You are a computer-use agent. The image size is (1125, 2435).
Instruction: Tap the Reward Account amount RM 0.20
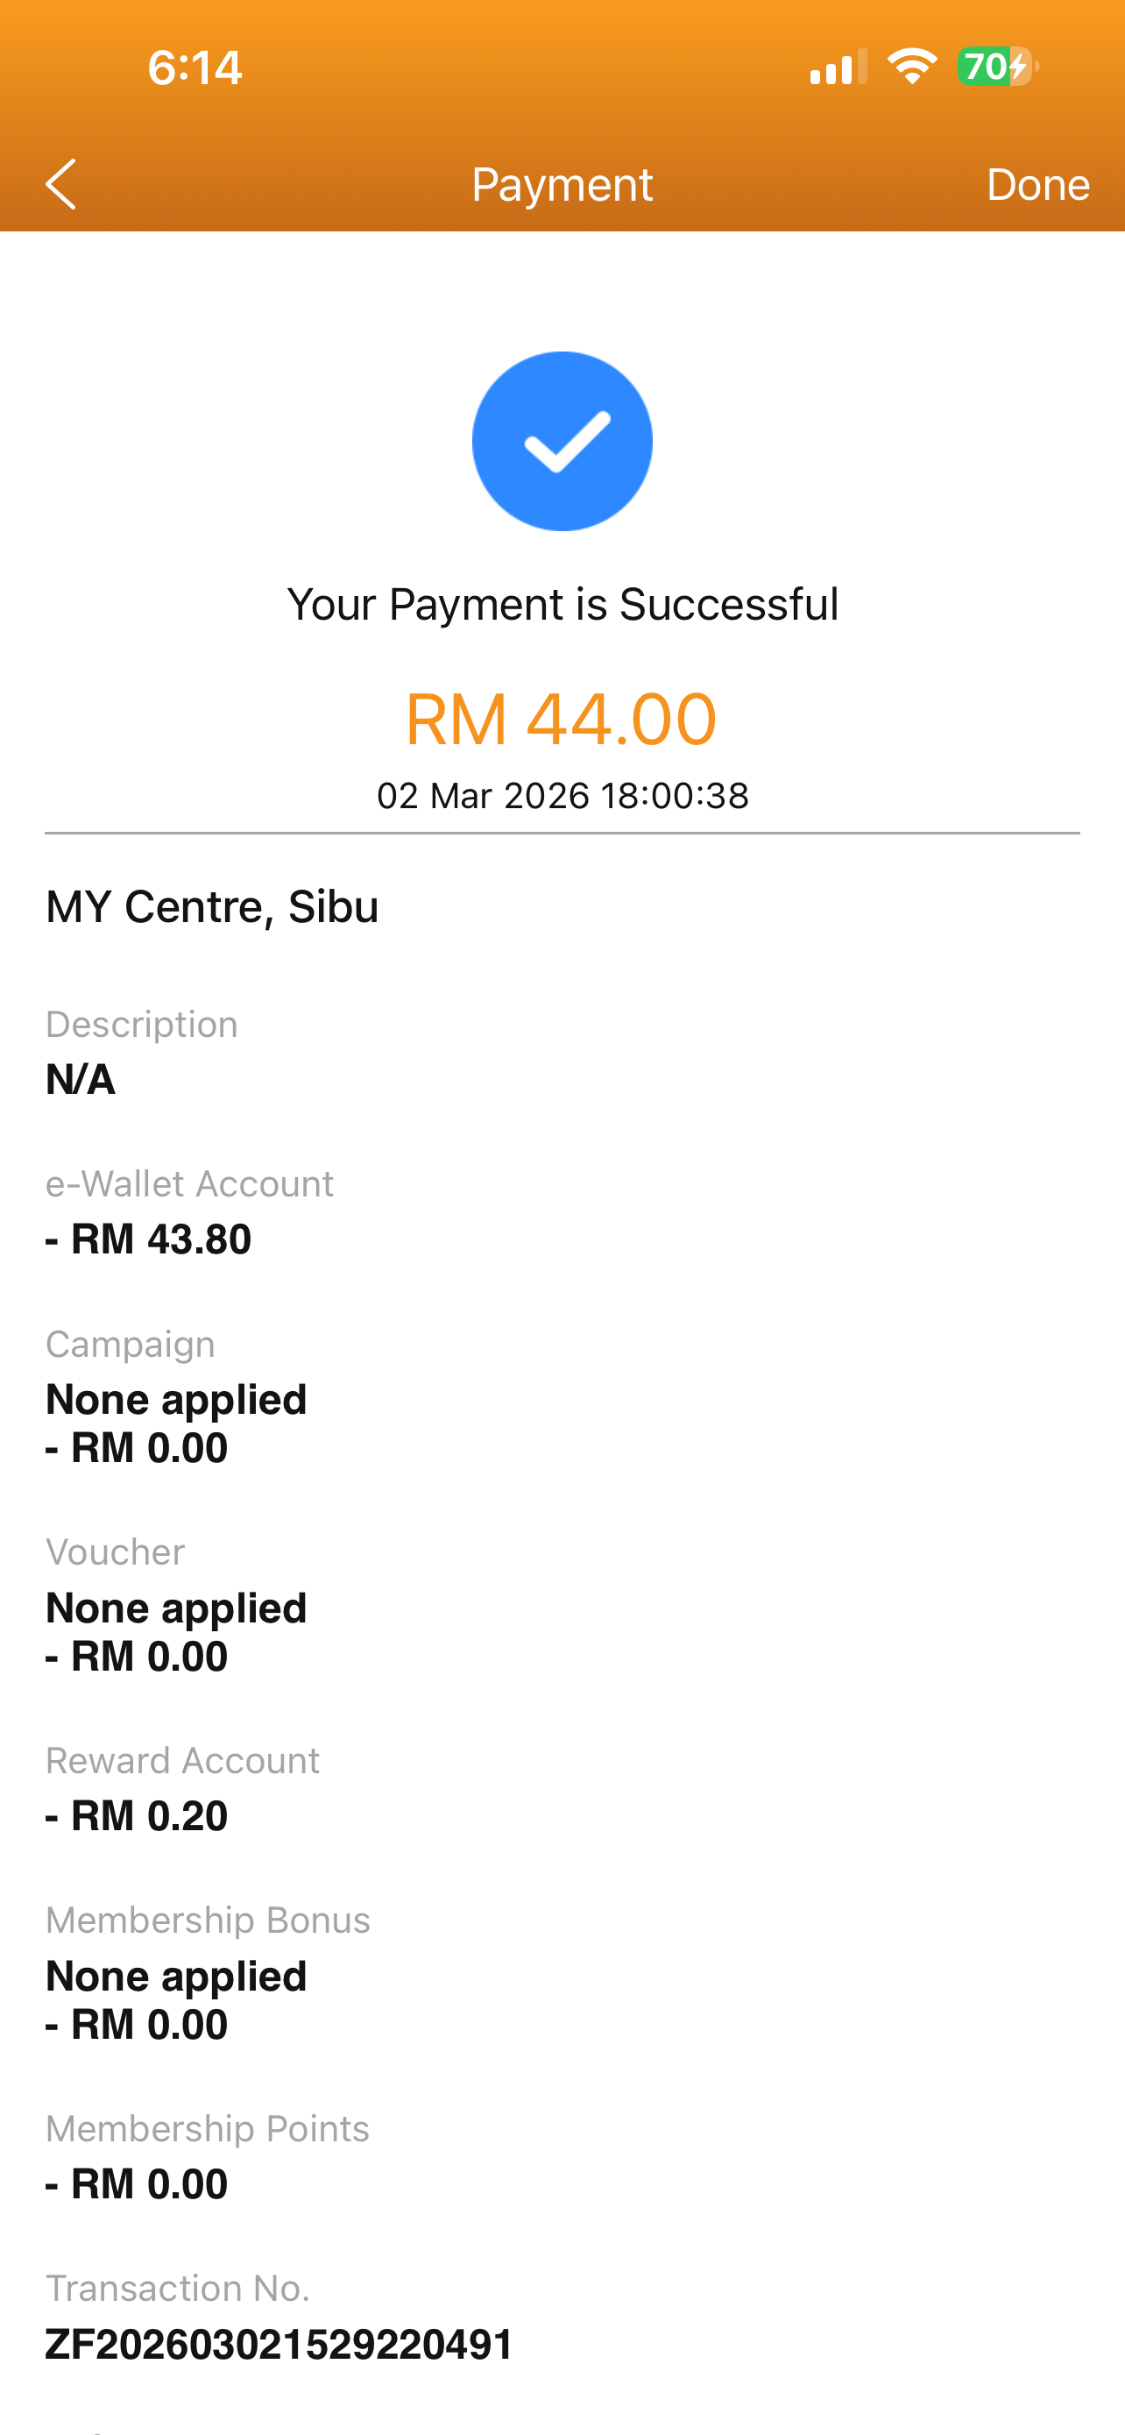pos(137,1816)
